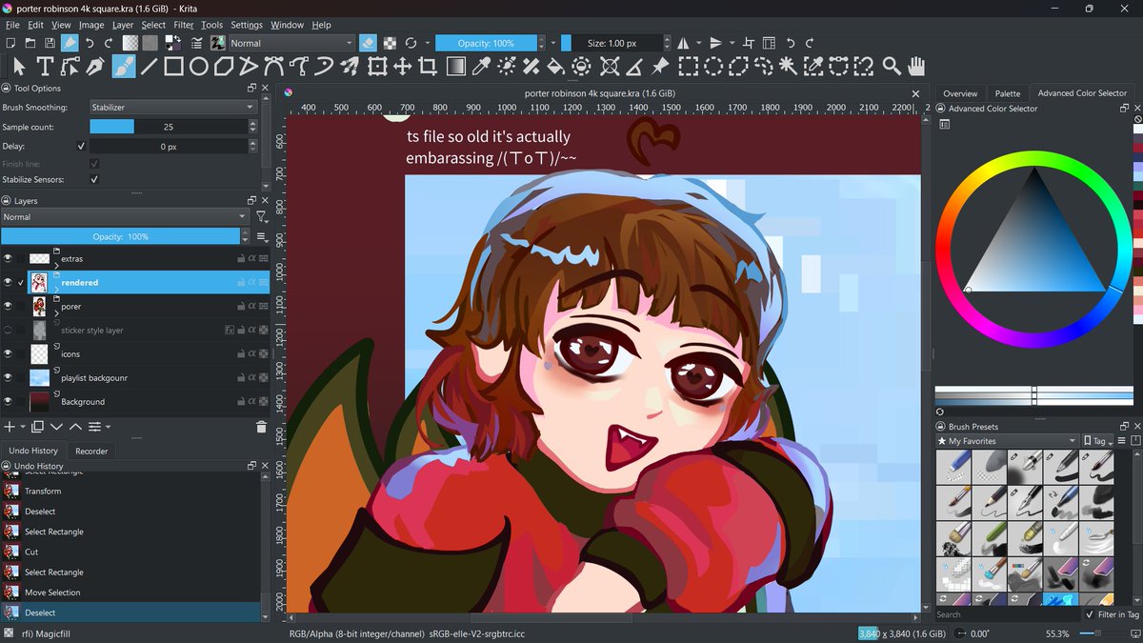Select the Freehand Brush tool

(123, 66)
